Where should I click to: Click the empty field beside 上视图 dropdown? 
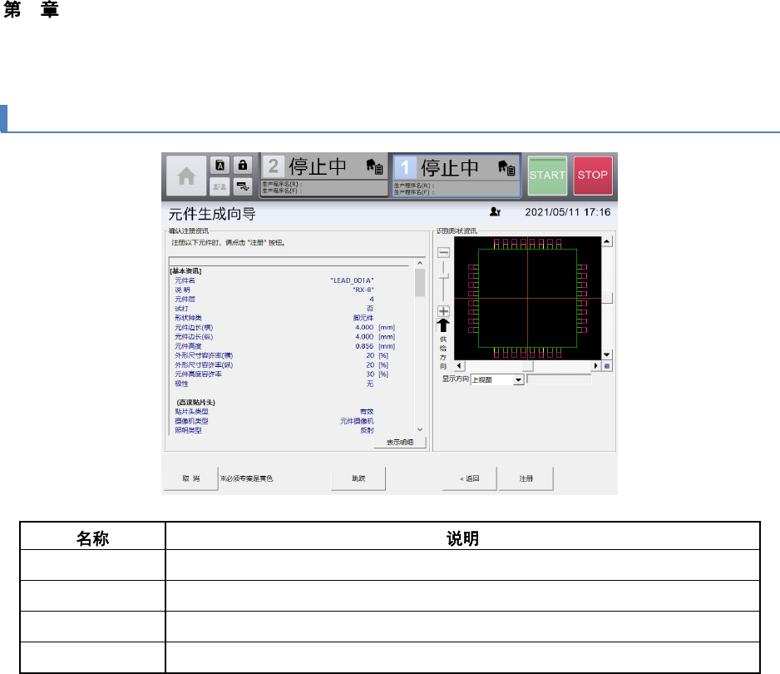point(559,379)
